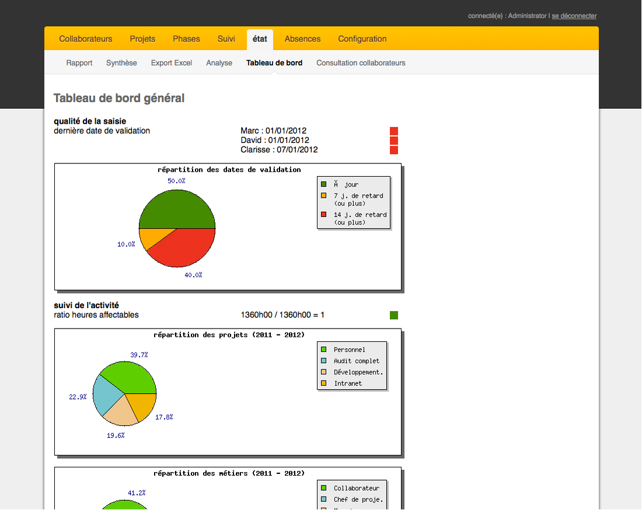Click Intranet legend color swatch

click(x=323, y=383)
